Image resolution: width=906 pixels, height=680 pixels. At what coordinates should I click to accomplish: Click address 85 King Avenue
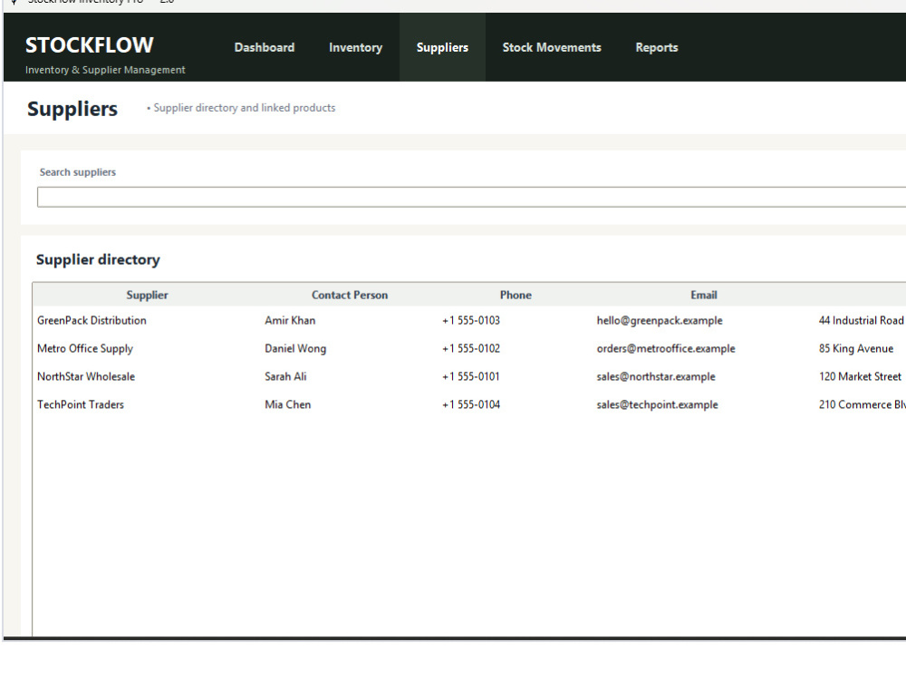(x=856, y=349)
